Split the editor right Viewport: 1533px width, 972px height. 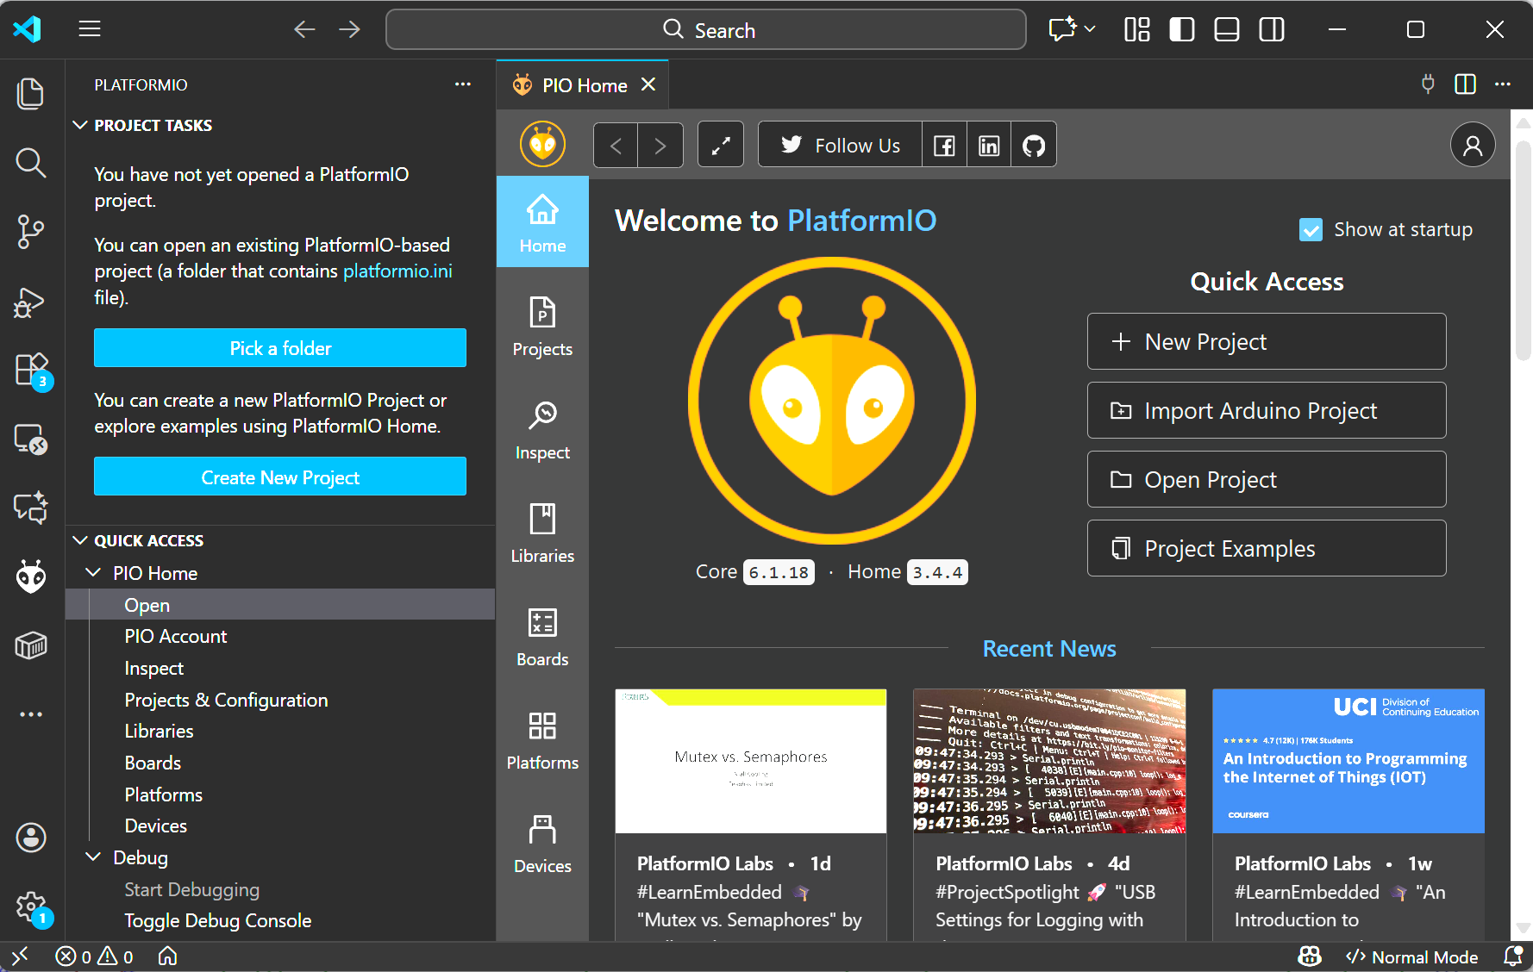(x=1465, y=84)
